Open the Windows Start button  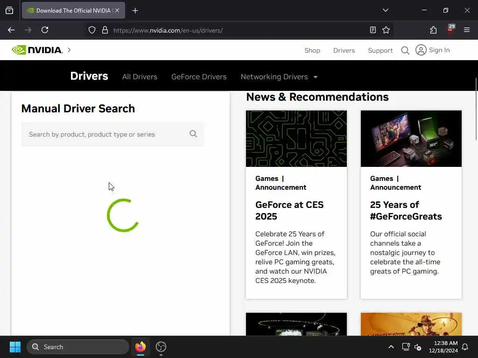tap(15, 347)
